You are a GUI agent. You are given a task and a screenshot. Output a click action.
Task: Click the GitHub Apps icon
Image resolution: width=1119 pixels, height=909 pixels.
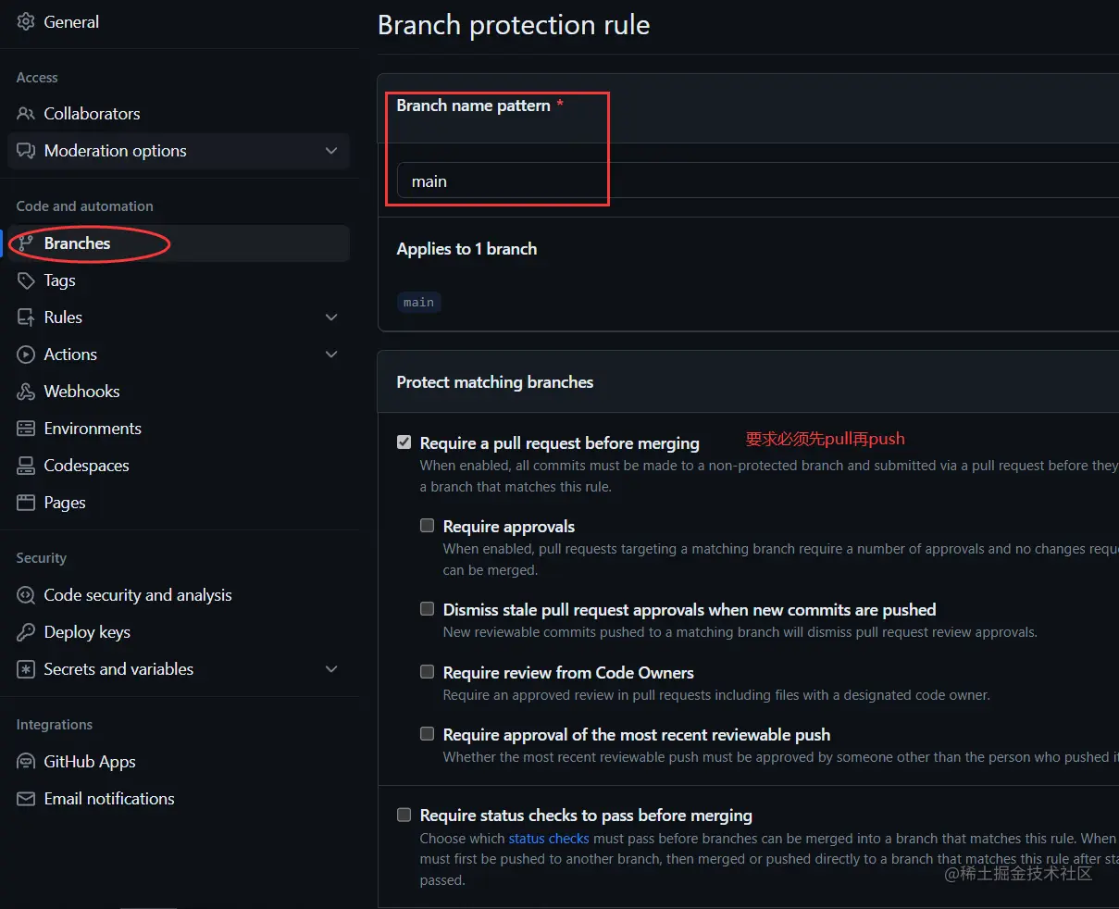pos(26,762)
